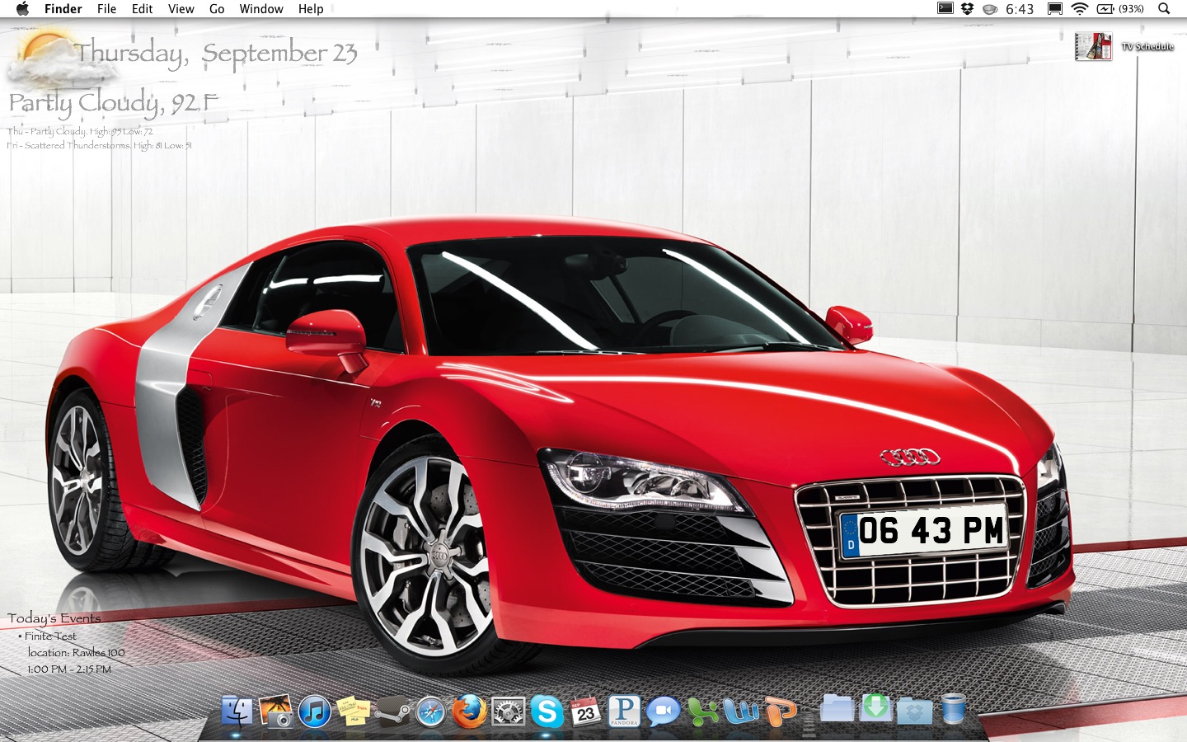Screen dimensions: 1187x742
Task: Open the Apple menu
Action: click(22, 9)
